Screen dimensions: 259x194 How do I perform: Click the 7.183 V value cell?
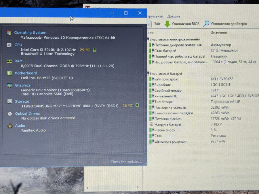coord(216,124)
